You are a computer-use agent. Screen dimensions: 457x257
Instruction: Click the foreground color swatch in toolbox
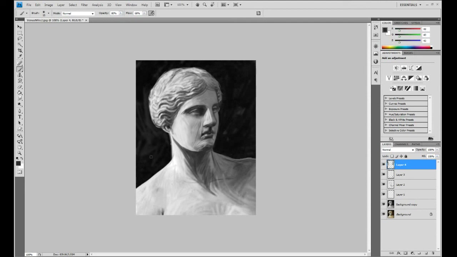pyautogui.click(x=18, y=163)
